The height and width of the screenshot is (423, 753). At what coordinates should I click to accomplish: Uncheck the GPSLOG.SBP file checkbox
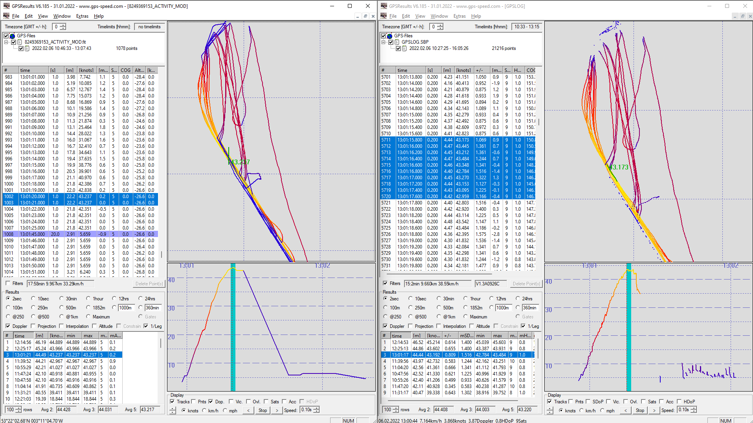[391, 42]
